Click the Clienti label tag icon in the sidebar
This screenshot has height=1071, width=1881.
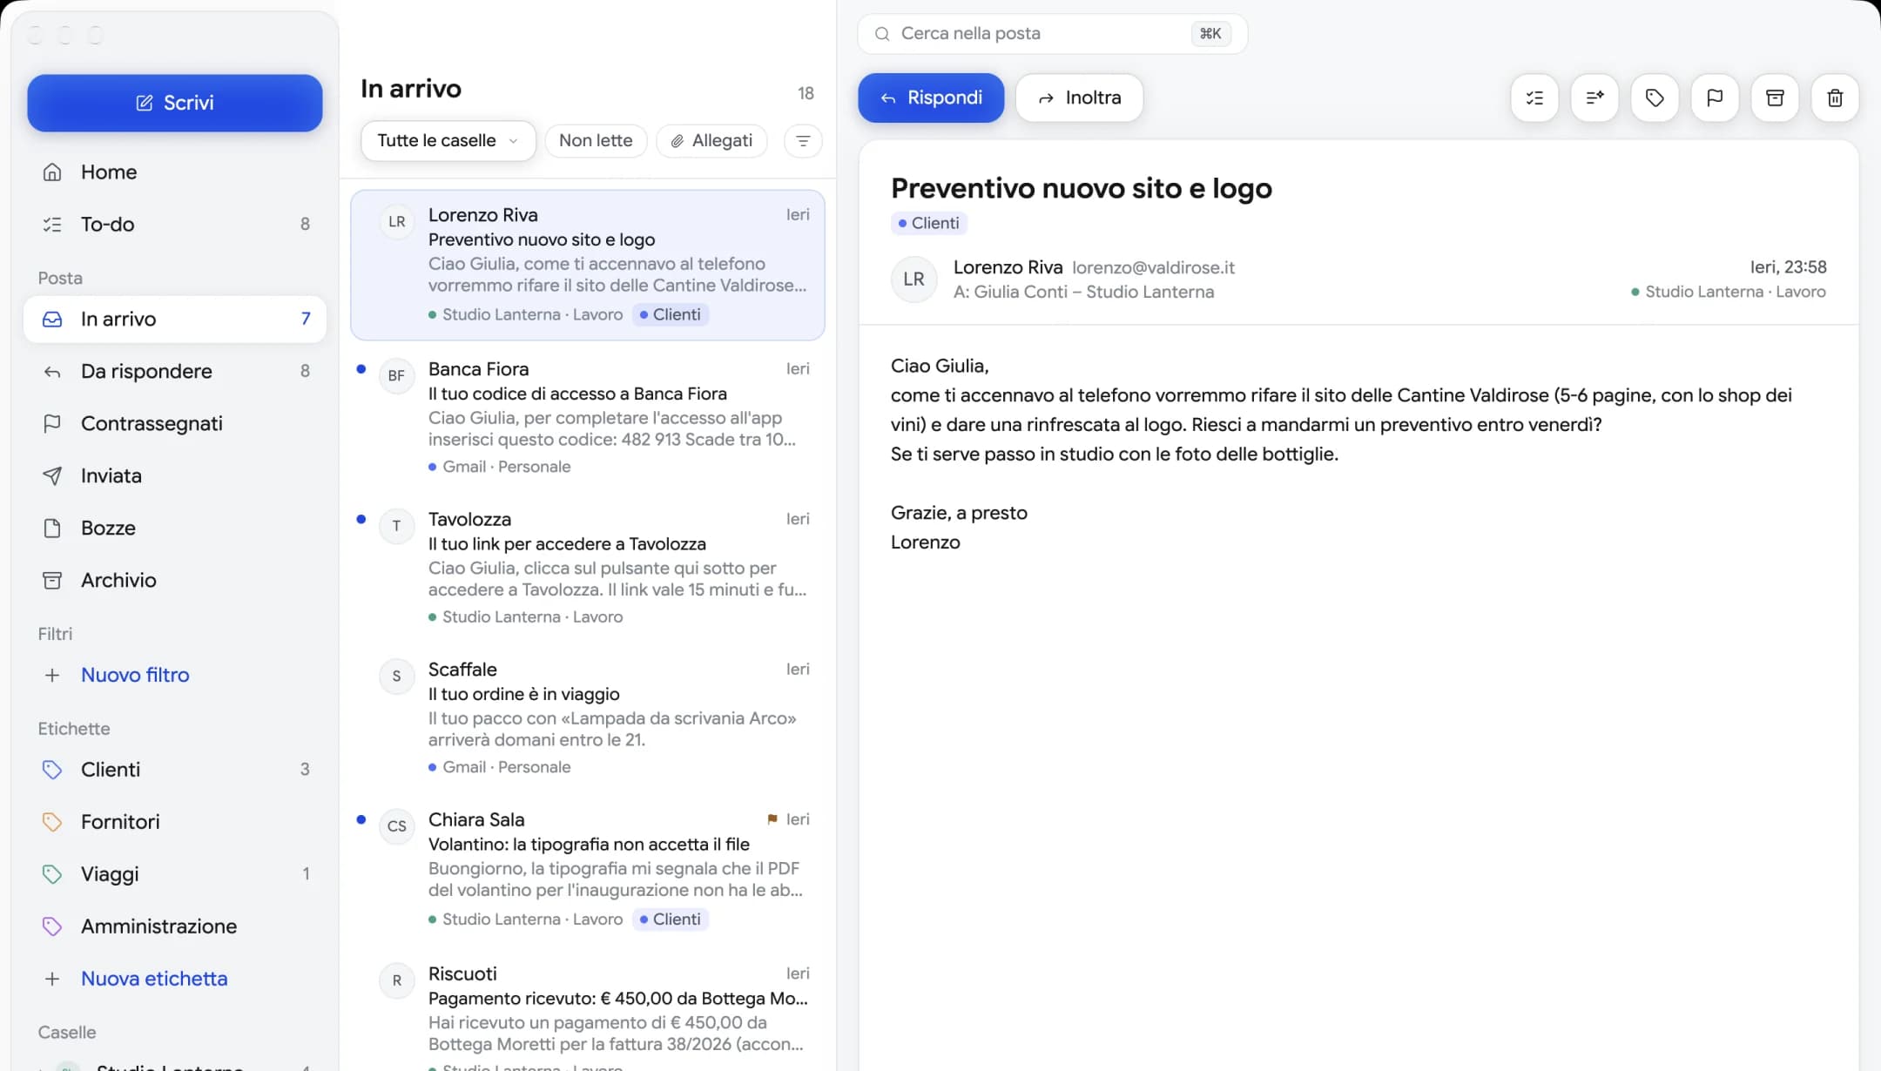click(52, 770)
